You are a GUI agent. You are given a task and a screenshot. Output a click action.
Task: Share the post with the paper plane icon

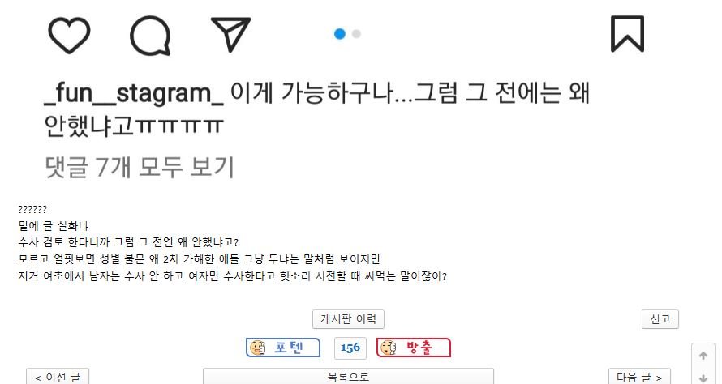[230, 34]
